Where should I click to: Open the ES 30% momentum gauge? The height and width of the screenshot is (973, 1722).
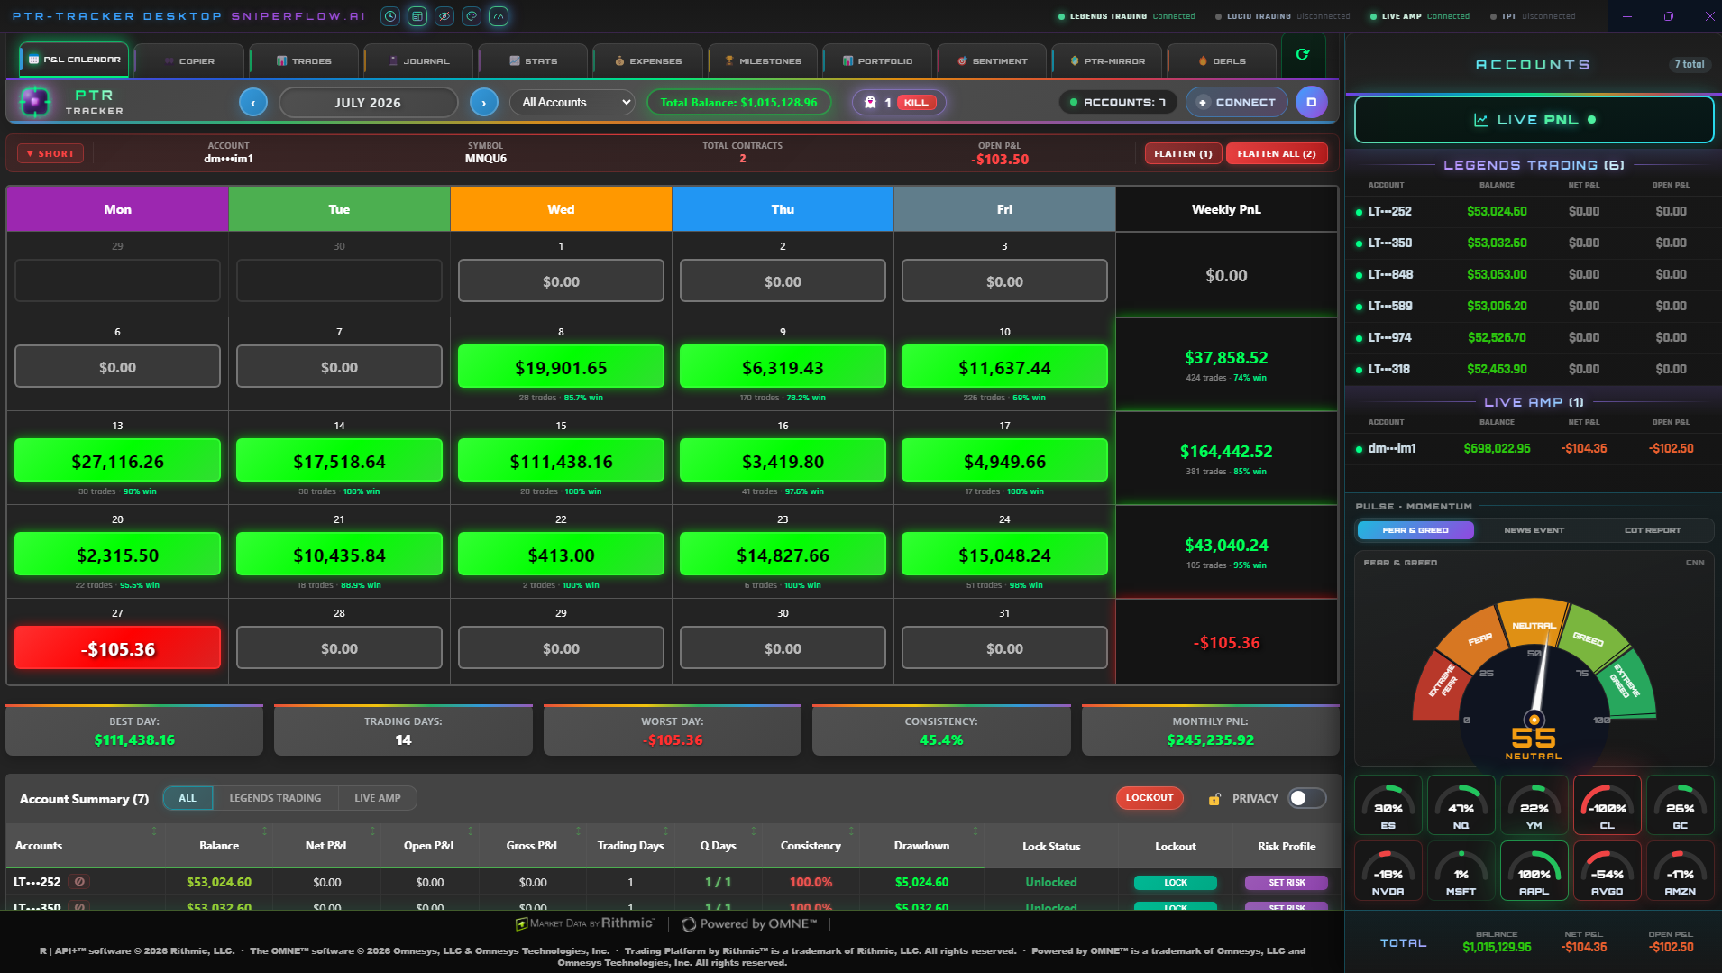1388,805
